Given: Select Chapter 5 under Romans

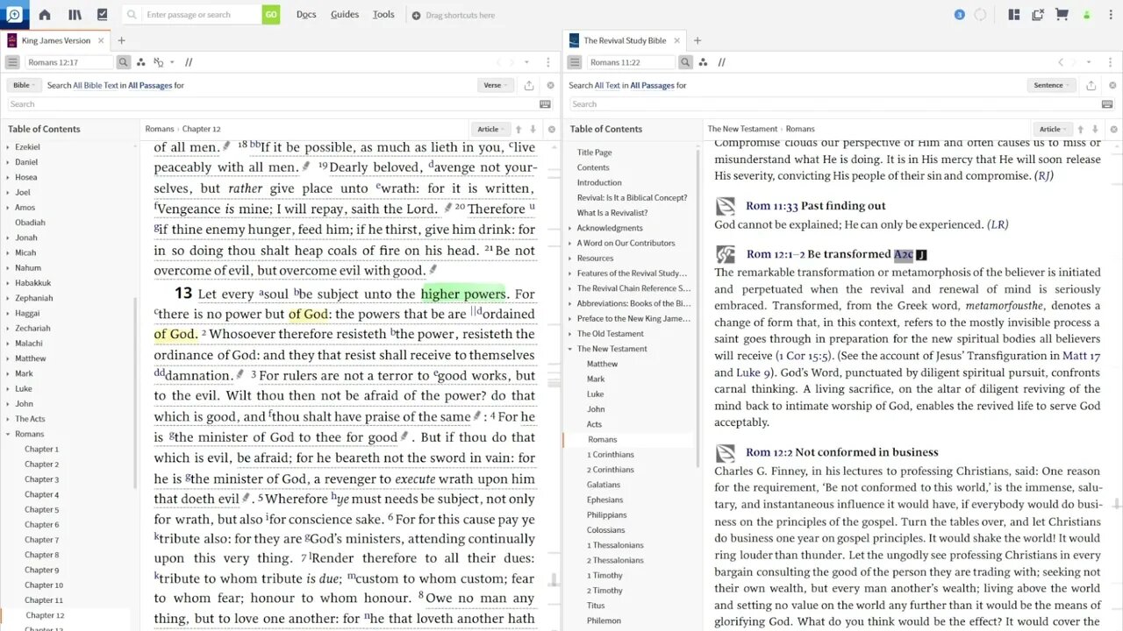Looking at the screenshot, I should (41, 509).
